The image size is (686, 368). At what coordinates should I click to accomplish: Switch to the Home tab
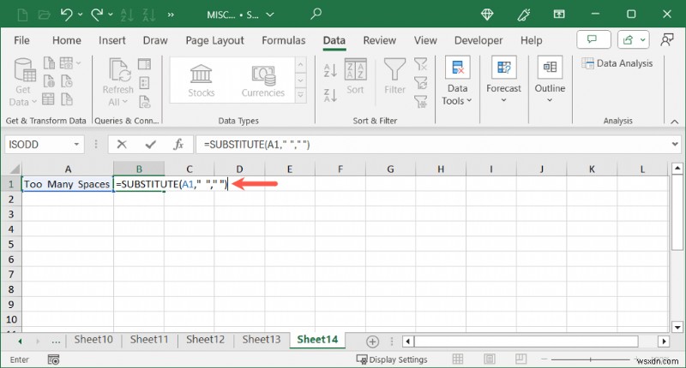tap(67, 40)
